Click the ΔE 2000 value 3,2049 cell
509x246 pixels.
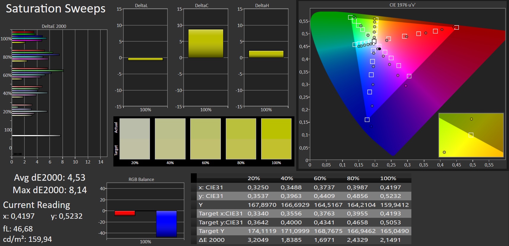(x=258, y=240)
